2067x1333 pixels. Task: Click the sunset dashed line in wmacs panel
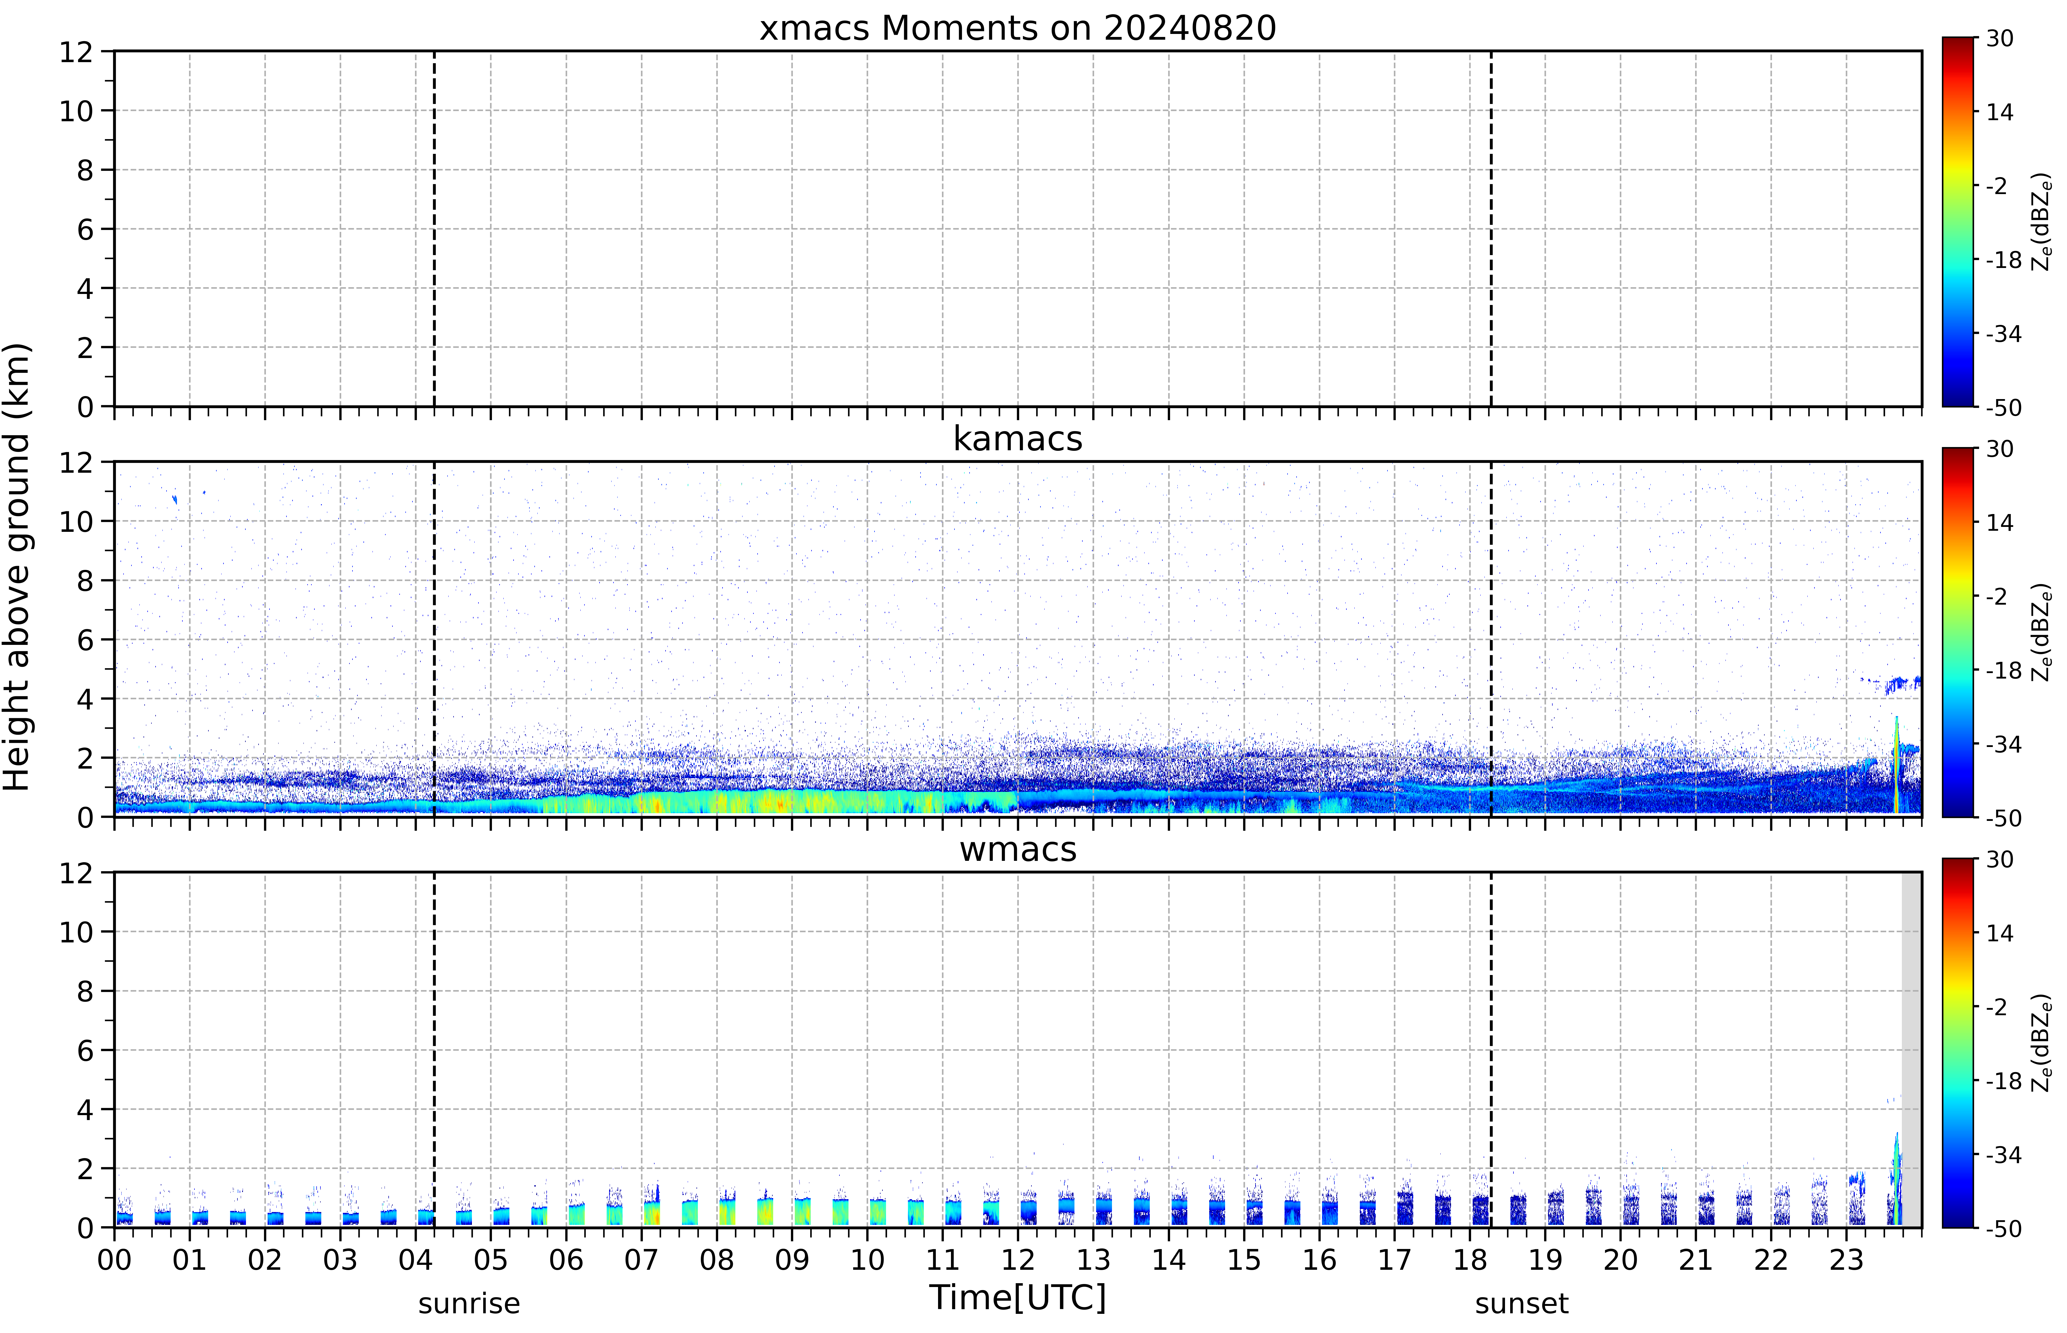point(1491,1050)
